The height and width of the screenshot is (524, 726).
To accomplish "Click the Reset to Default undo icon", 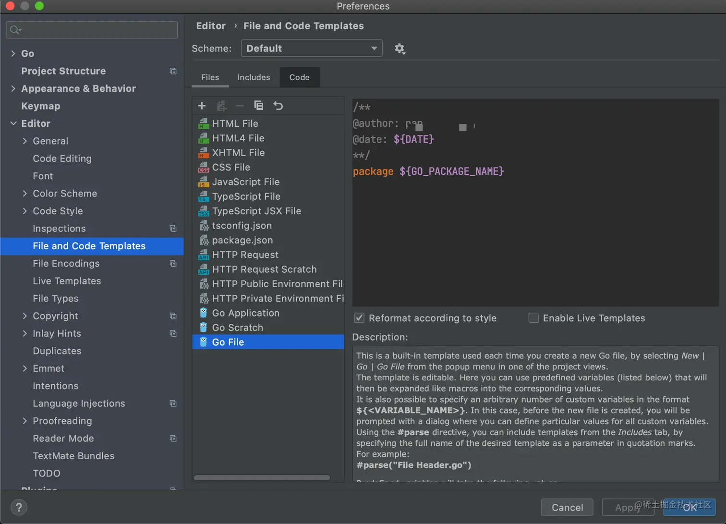I will click(278, 106).
